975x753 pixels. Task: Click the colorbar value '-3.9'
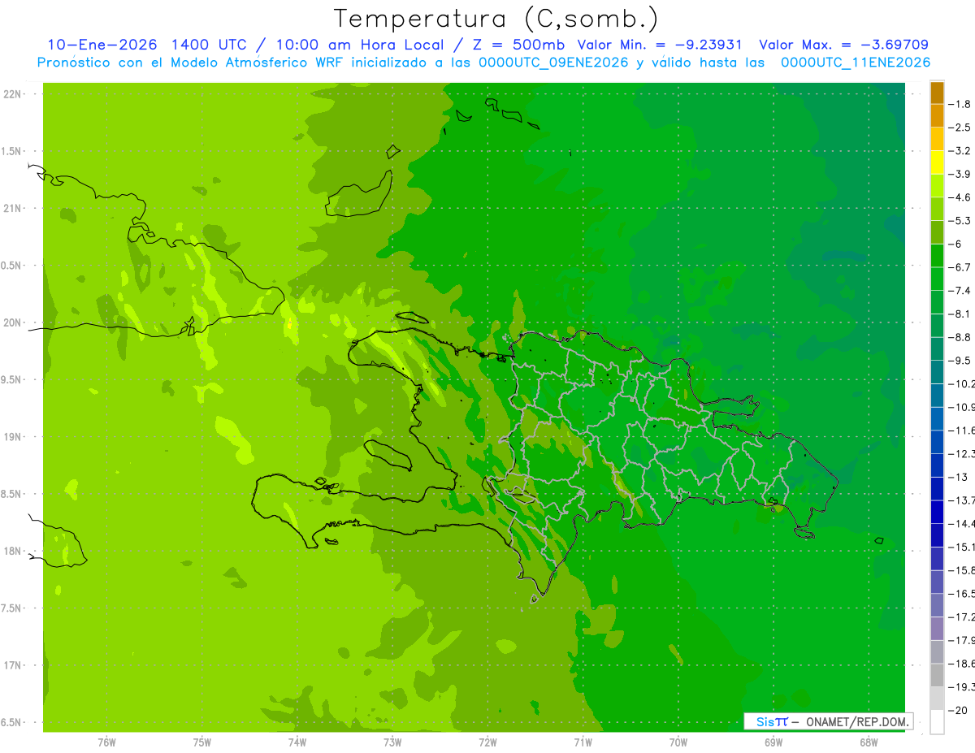click(x=960, y=174)
